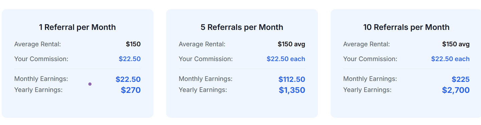Click the Average Rental label in the 5 Referrals card
The height and width of the screenshot is (125, 481).
[x=202, y=44]
